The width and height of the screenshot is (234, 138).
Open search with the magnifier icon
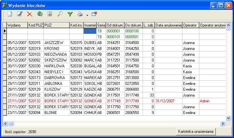point(60,14)
